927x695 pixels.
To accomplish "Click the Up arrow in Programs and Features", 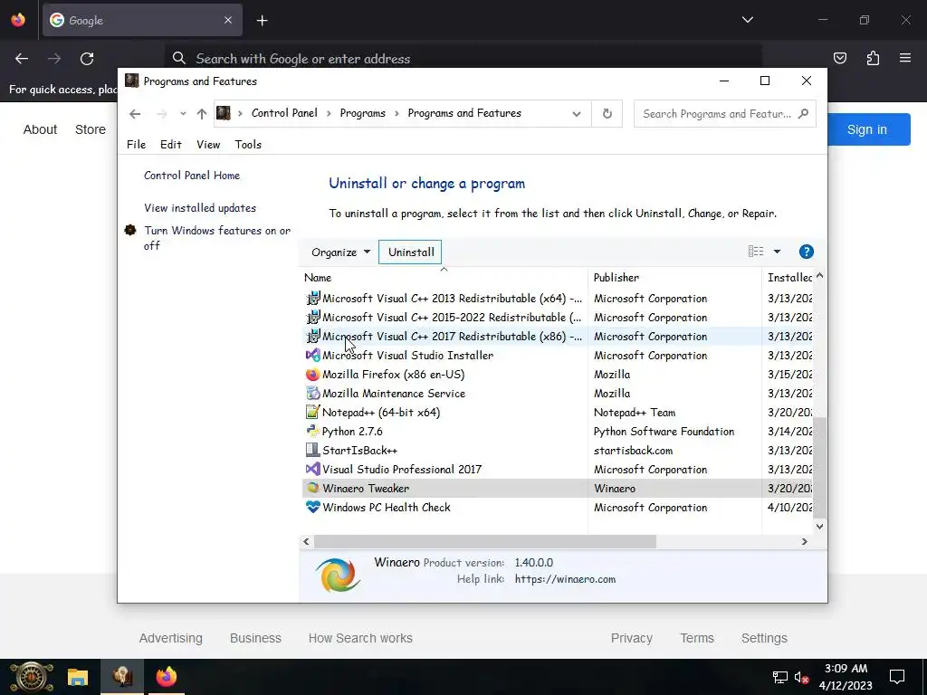I will [202, 114].
